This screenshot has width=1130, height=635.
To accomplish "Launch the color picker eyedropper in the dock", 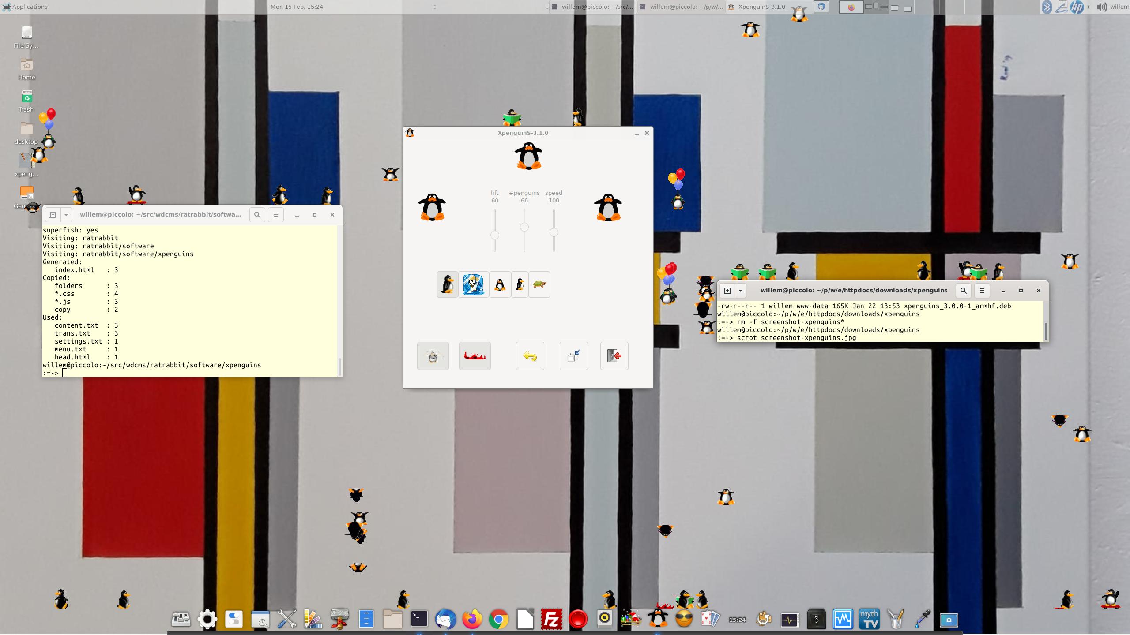I will pyautogui.click(x=922, y=619).
